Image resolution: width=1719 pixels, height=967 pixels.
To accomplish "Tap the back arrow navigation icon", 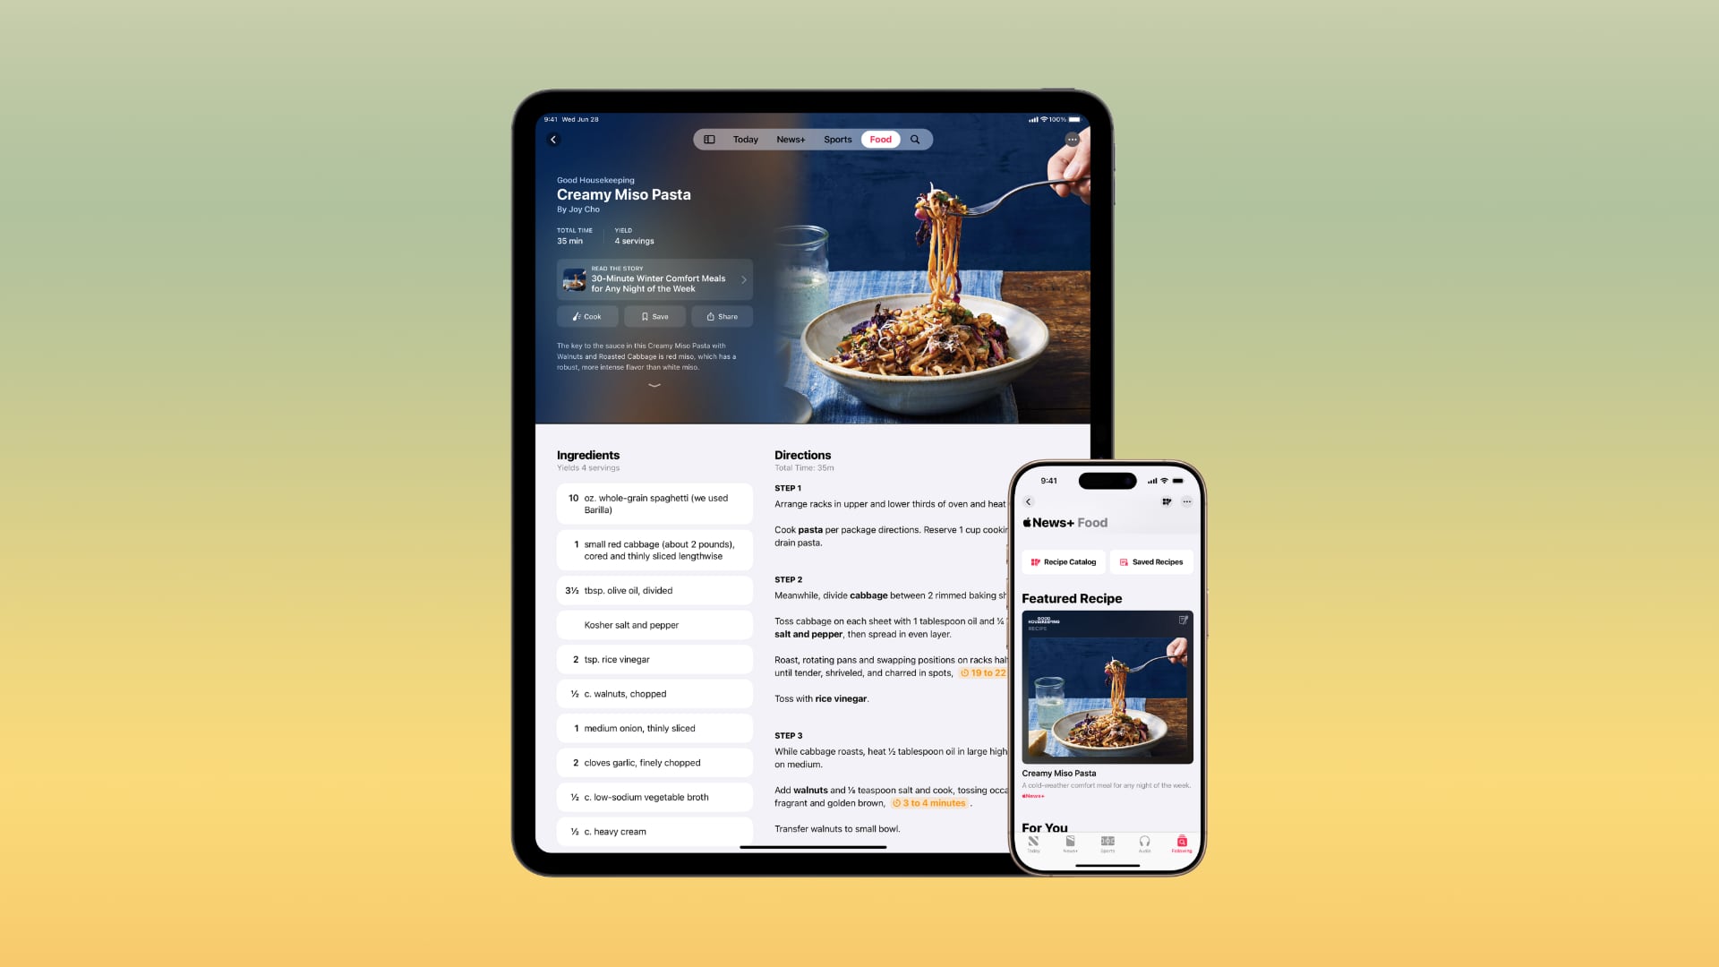I will point(553,140).
